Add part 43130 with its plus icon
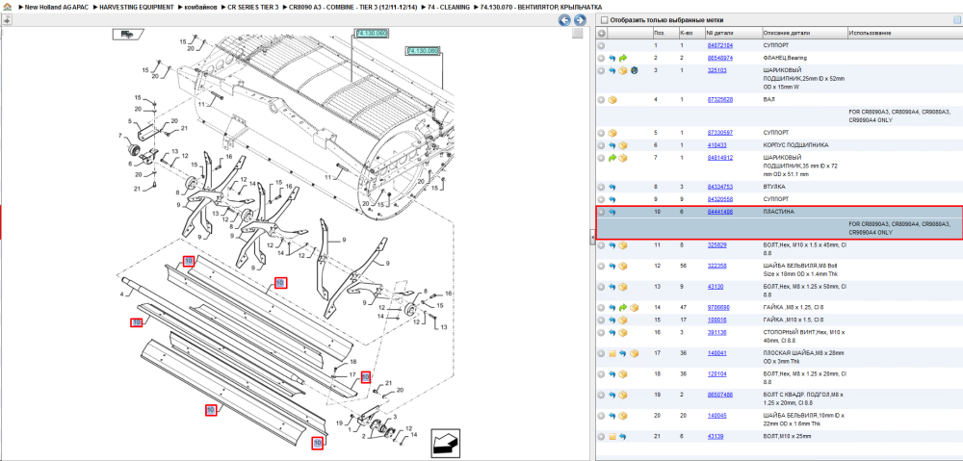963x461 pixels. (601, 287)
